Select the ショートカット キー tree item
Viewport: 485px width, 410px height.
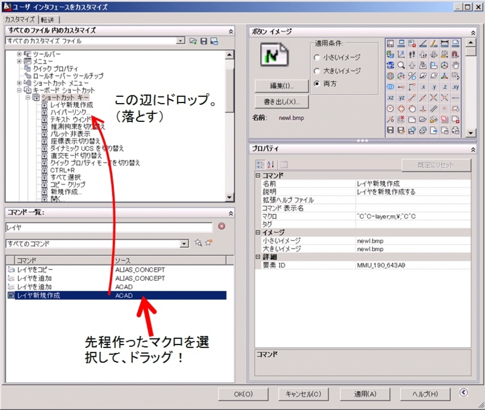(65, 98)
